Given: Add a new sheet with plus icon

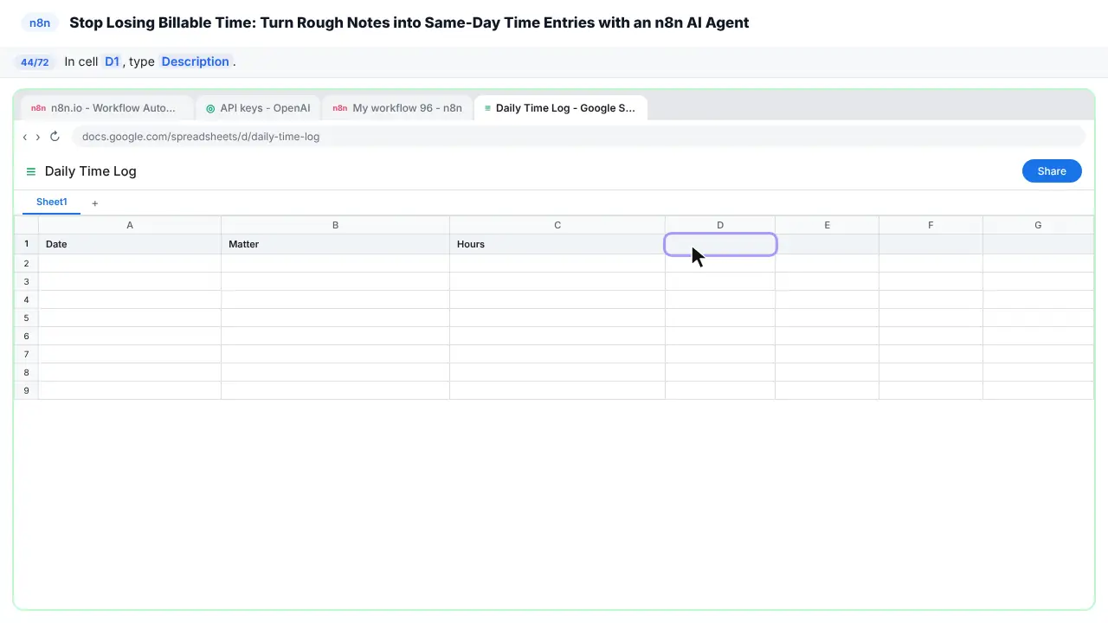Looking at the screenshot, I should (95, 202).
